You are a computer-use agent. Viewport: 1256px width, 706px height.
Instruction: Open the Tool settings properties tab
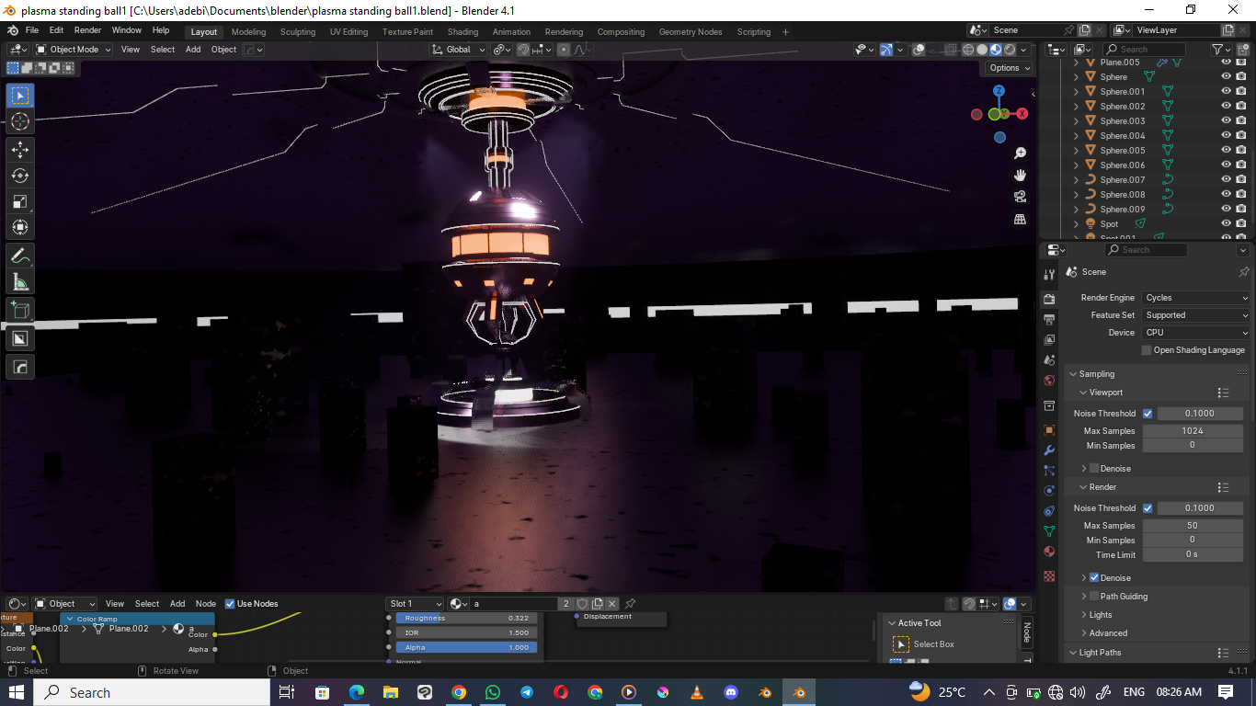pos(1049,274)
